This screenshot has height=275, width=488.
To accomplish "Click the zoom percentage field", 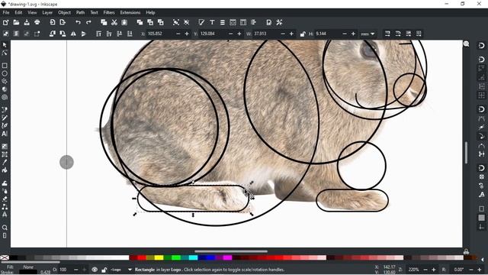I will tap(414, 270).
